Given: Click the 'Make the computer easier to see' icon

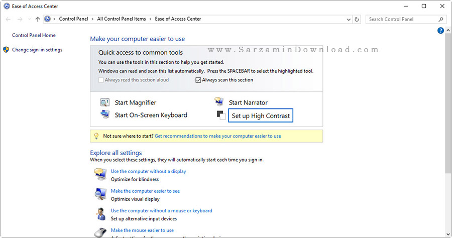Looking at the screenshot, I should tap(100, 194).
